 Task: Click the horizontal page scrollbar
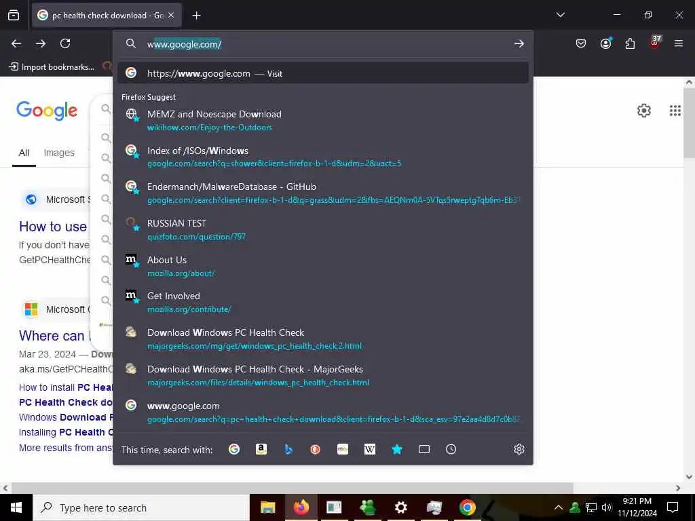coord(292,488)
